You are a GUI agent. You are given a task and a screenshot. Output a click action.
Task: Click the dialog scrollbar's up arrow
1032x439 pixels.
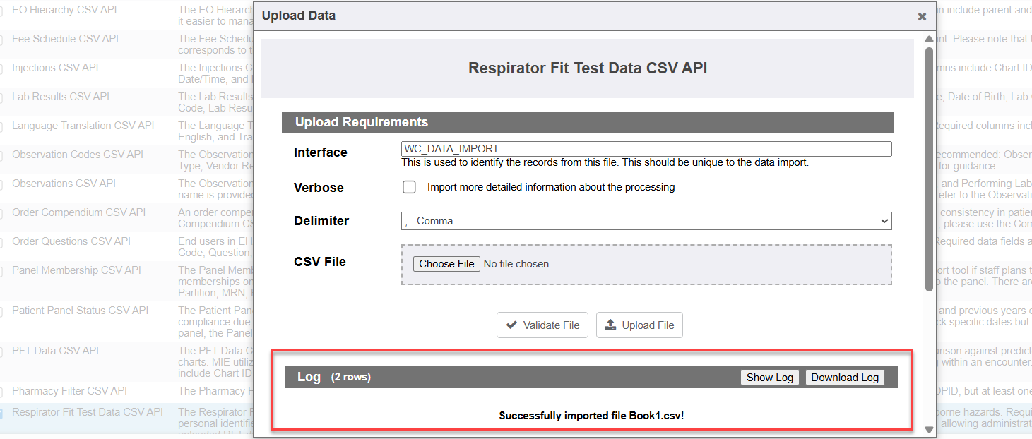(x=929, y=40)
